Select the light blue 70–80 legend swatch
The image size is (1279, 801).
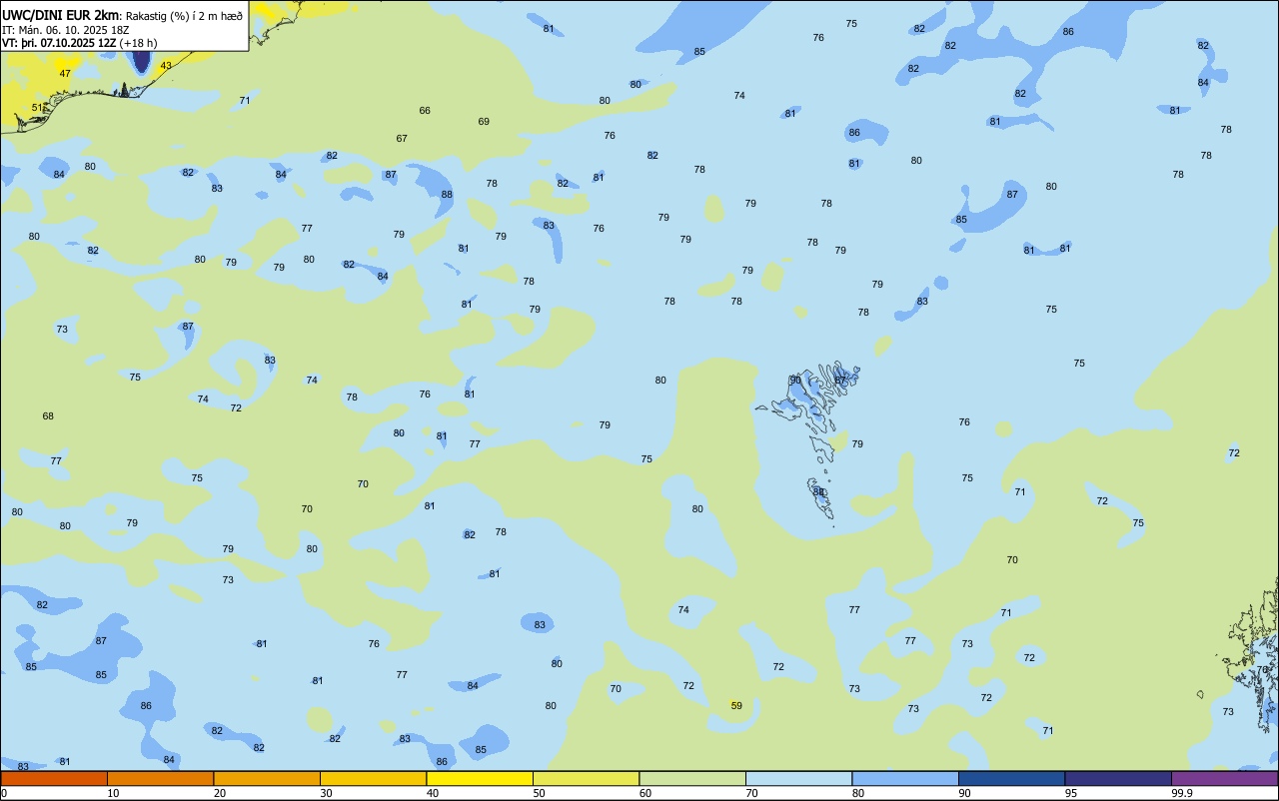coord(798,778)
